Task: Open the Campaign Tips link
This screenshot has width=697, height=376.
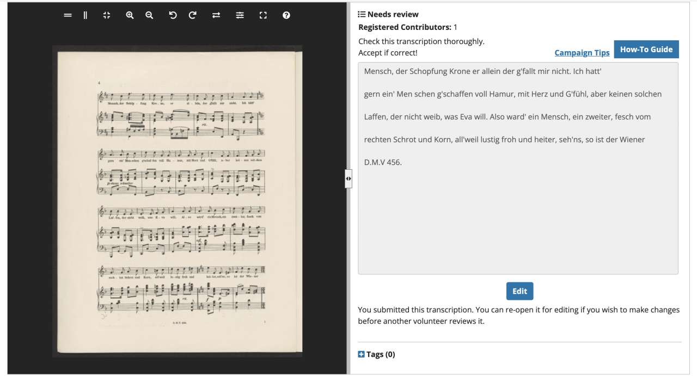Action: coord(582,53)
